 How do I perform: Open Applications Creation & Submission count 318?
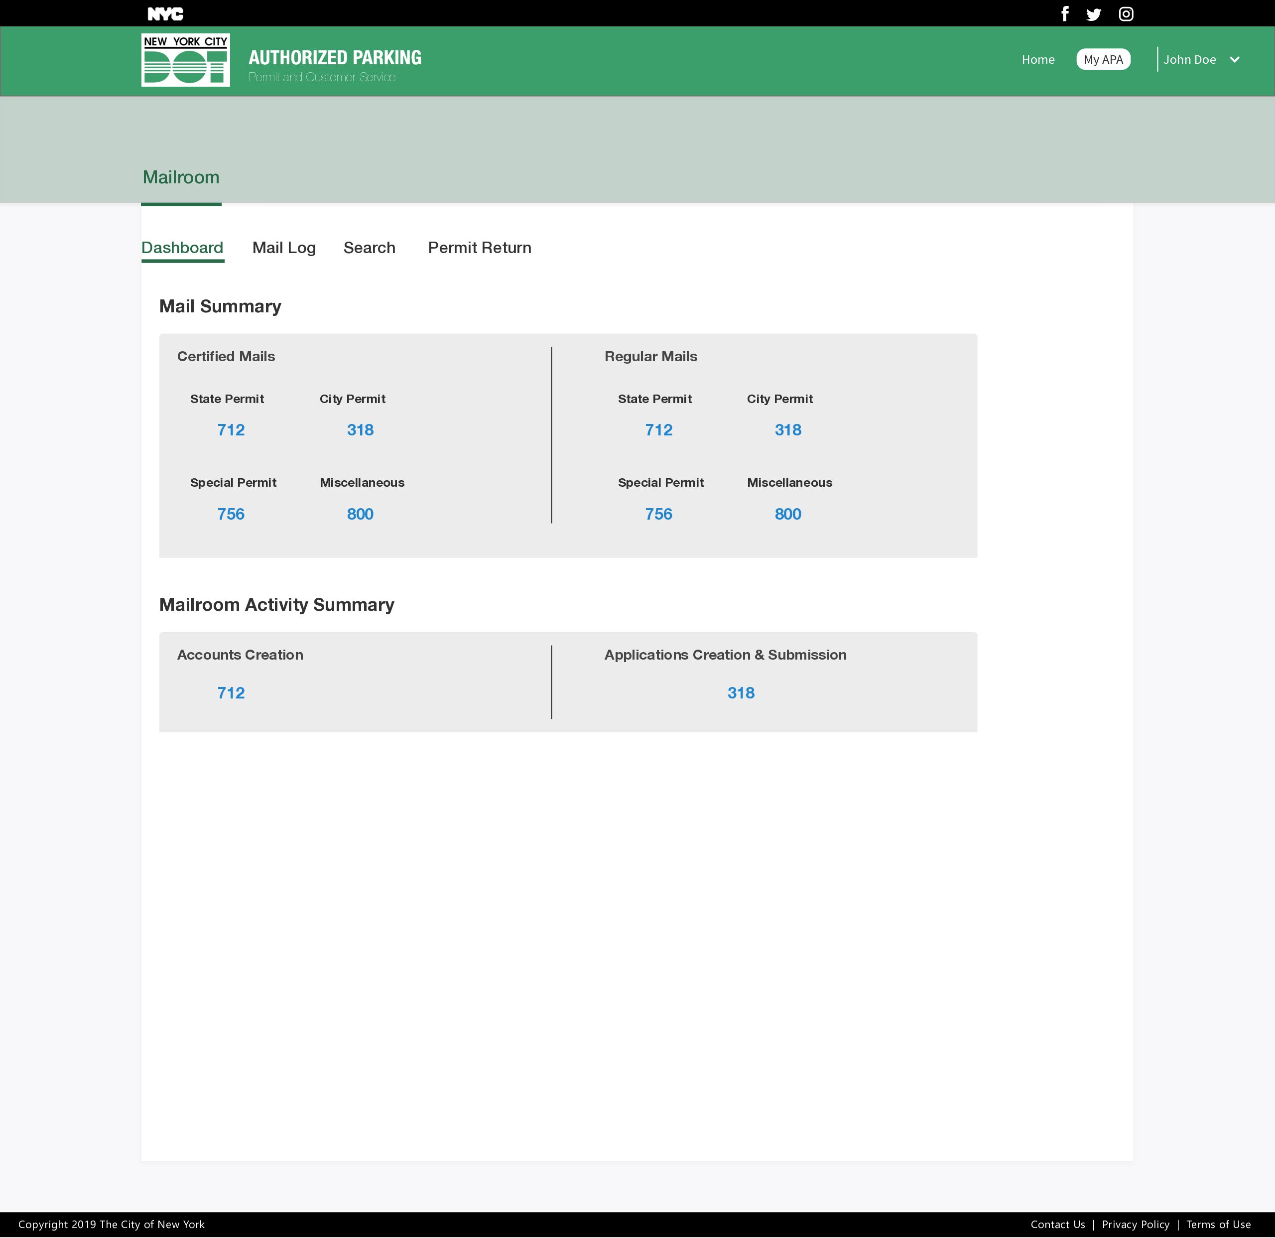(x=741, y=693)
